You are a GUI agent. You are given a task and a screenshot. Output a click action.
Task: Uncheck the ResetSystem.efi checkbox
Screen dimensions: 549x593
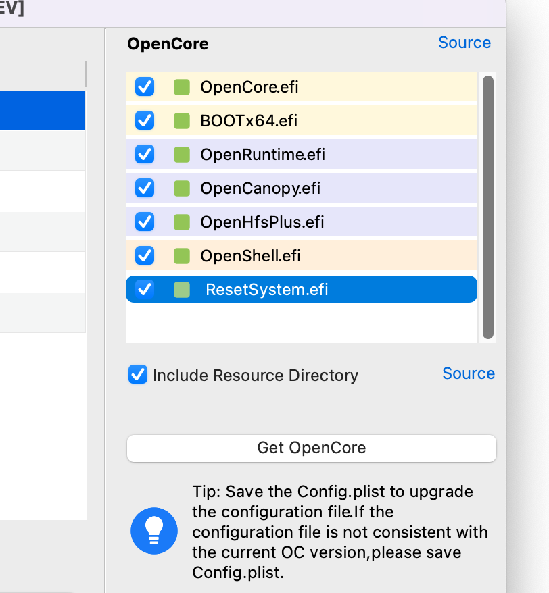[x=145, y=289]
